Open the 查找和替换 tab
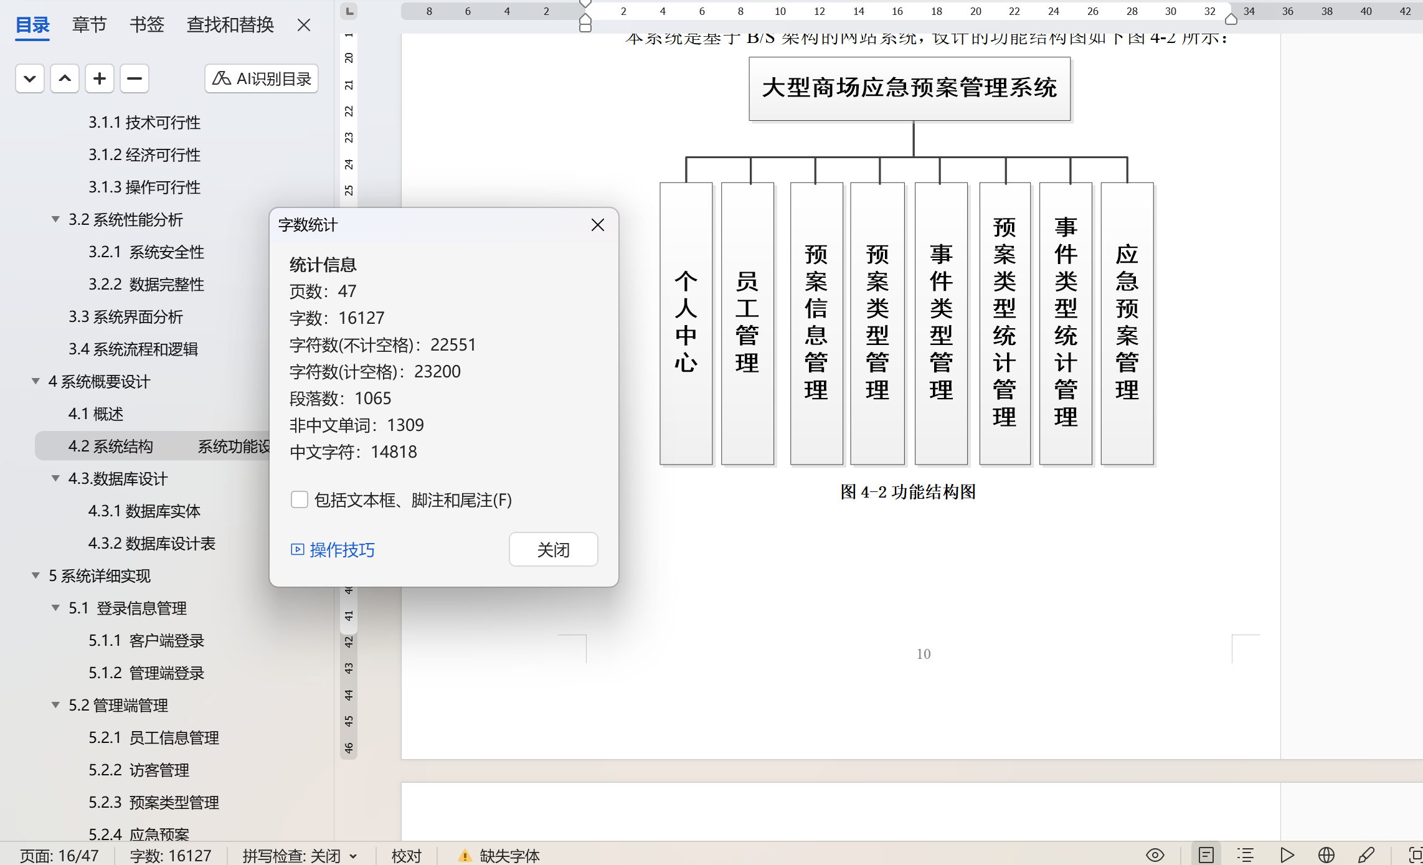The width and height of the screenshot is (1423, 865). coord(230,25)
